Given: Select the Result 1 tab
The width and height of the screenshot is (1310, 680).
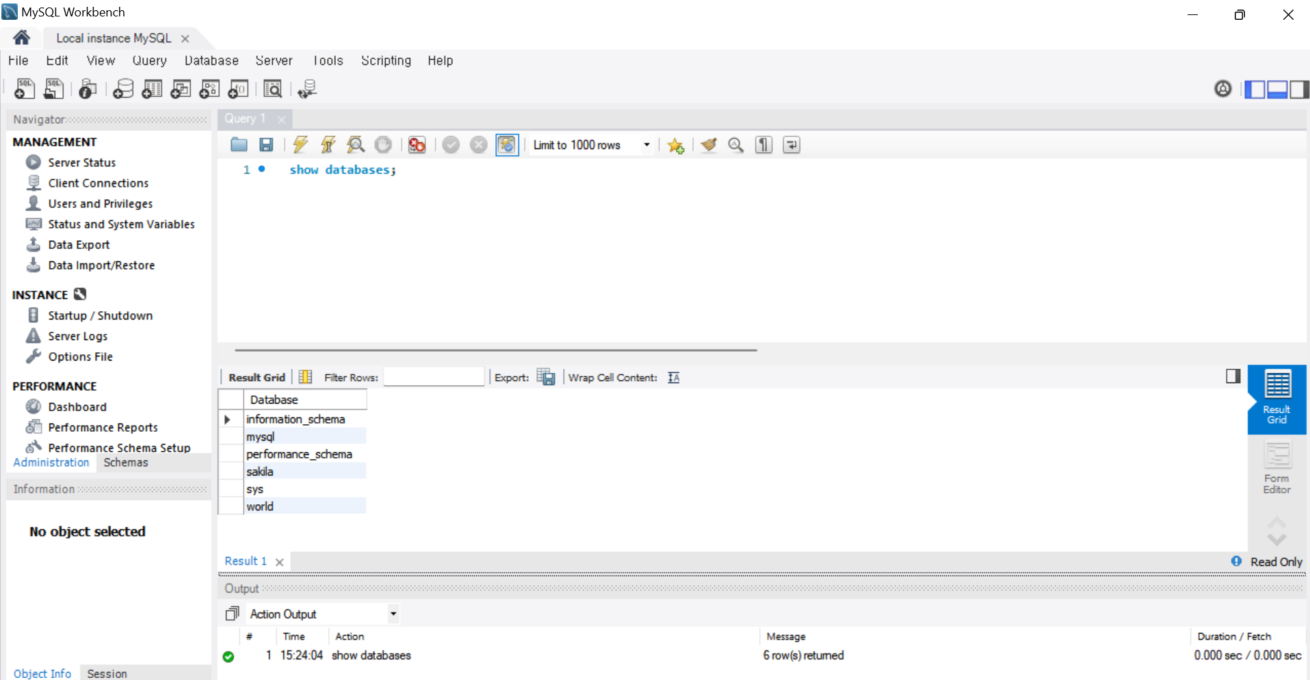Looking at the screenshot, I should [x=246, y=561].
